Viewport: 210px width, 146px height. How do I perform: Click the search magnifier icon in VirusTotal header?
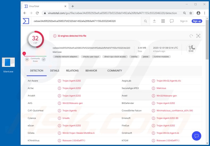point(145,21)
